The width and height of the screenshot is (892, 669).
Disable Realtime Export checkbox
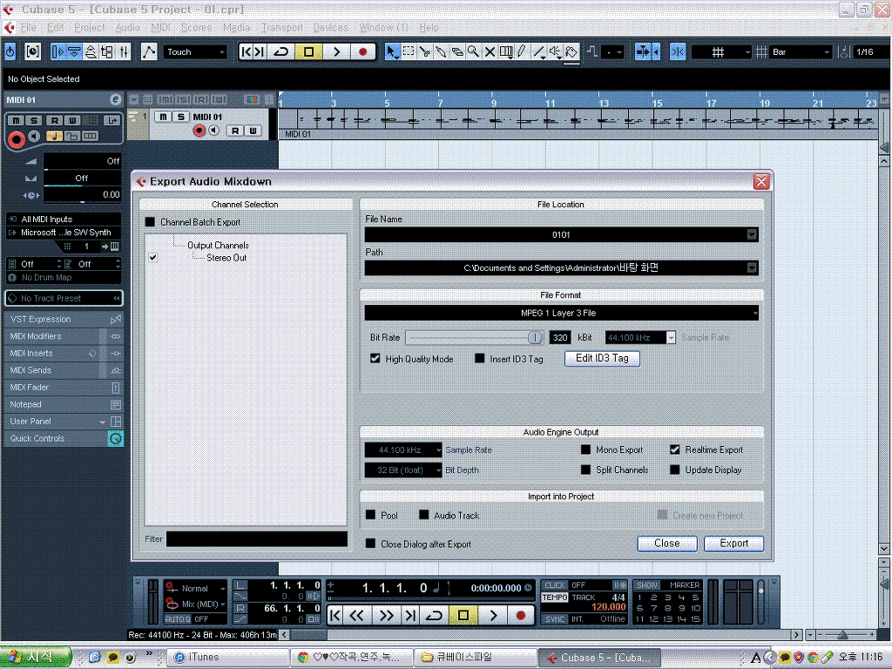(675, 449)
